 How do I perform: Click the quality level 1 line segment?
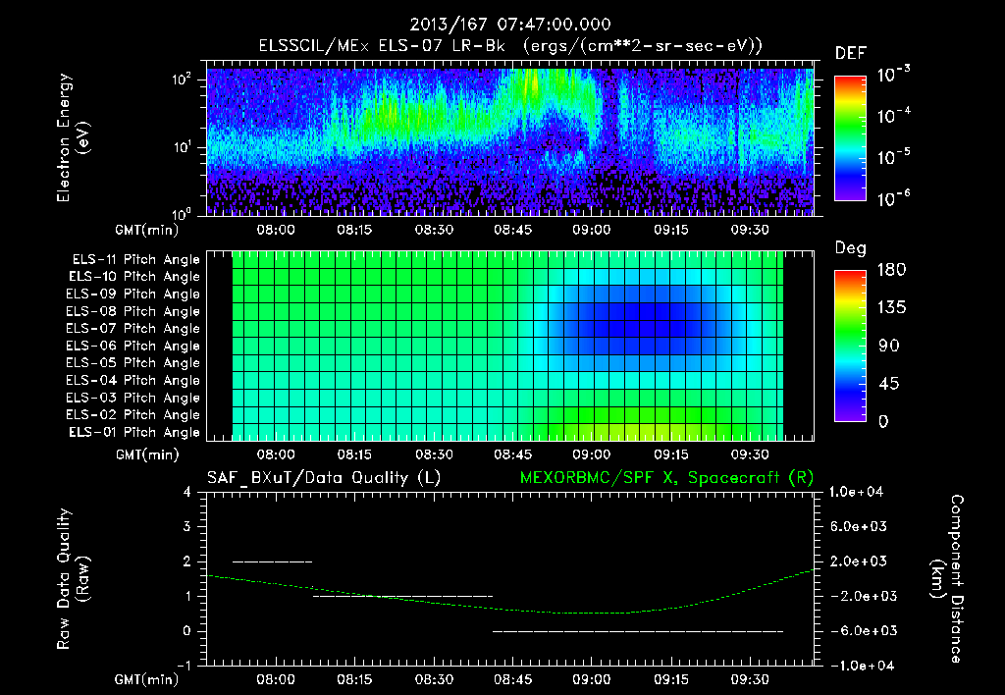pos(402,596)
